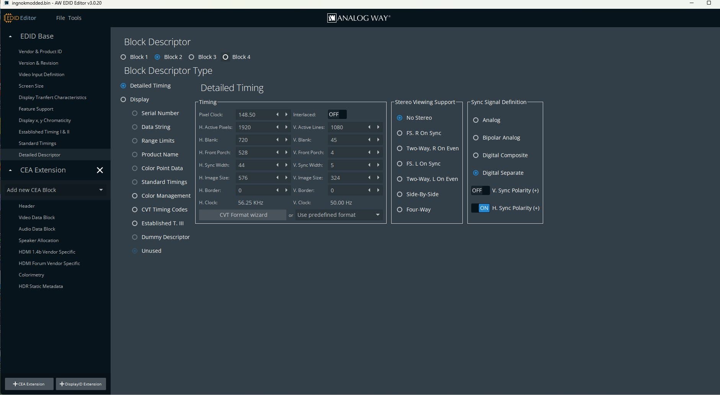Increase Pixel Clock with right arrow
The height and width of the screenshot is (395, 720).
pos(286,114)
